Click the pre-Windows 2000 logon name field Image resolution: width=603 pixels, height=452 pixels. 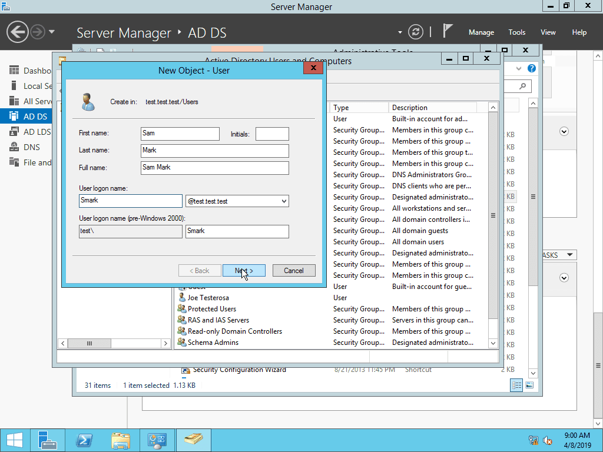click(x=237, y=231)
